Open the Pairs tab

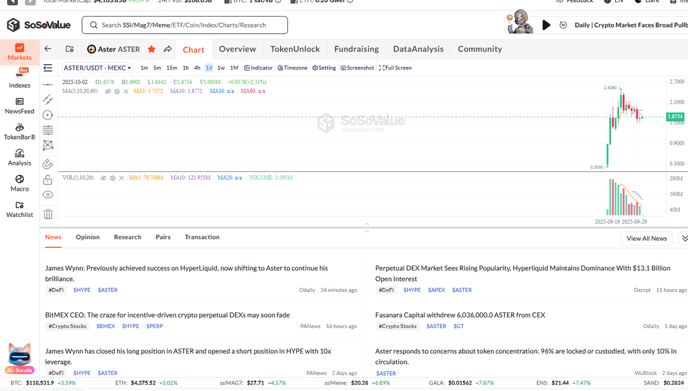pos(163,237)
